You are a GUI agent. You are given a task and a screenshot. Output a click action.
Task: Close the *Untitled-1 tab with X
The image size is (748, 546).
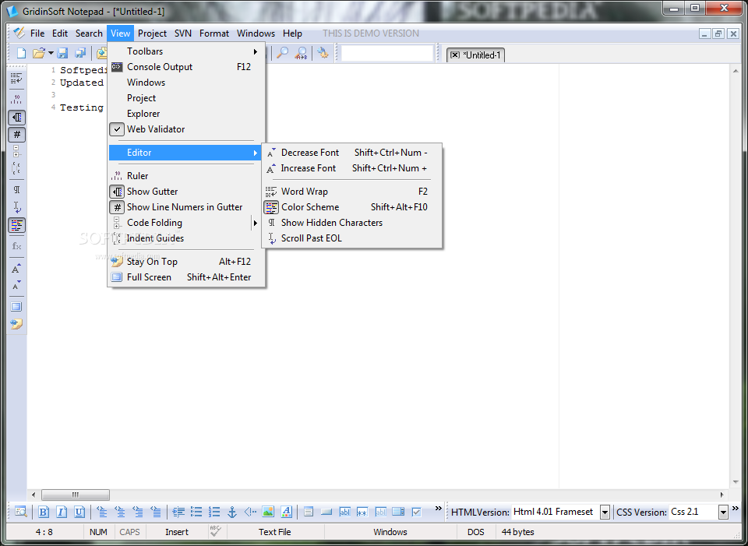(454, 55)
